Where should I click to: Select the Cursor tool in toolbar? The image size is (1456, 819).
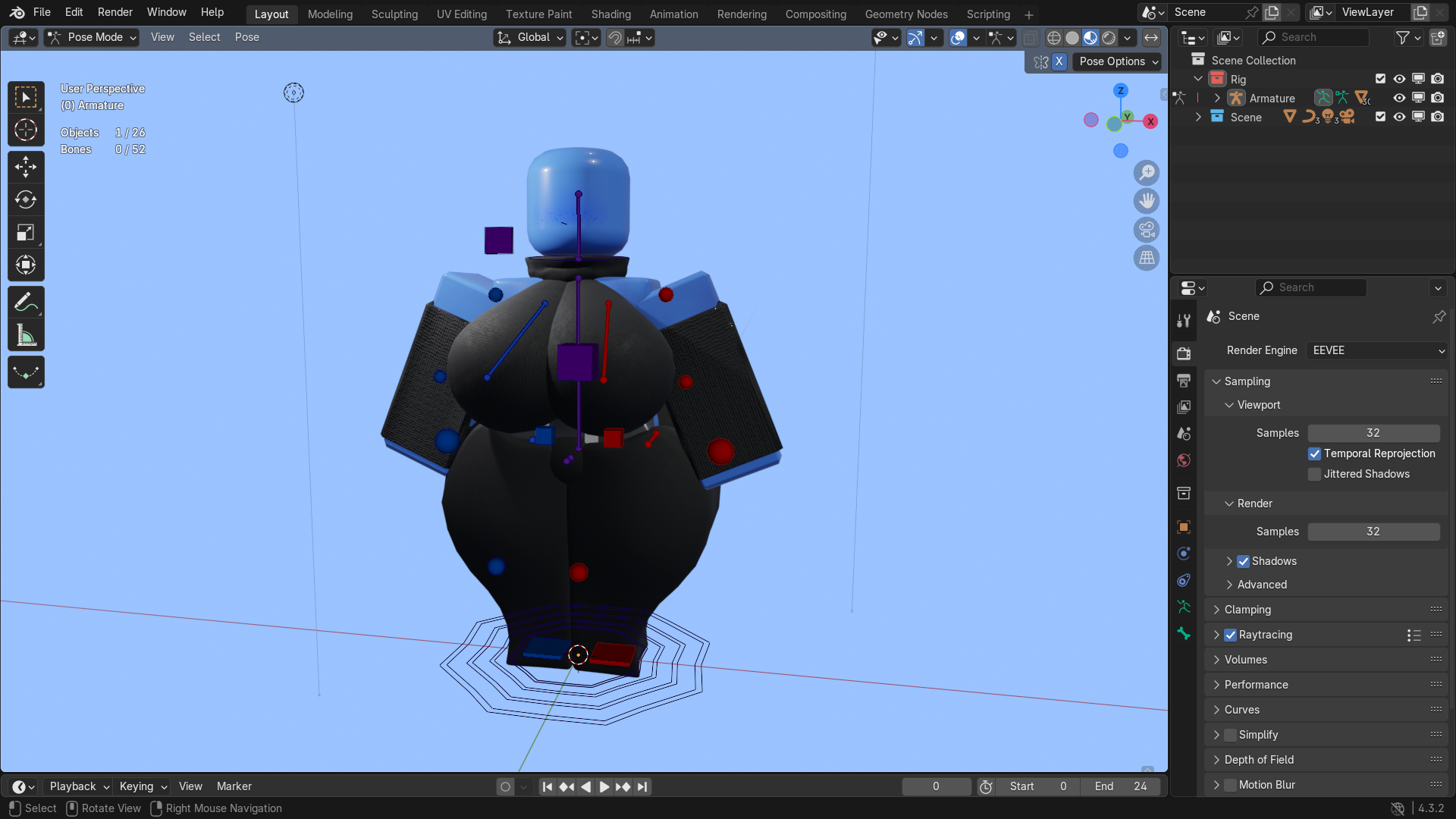tap(26, 130)
